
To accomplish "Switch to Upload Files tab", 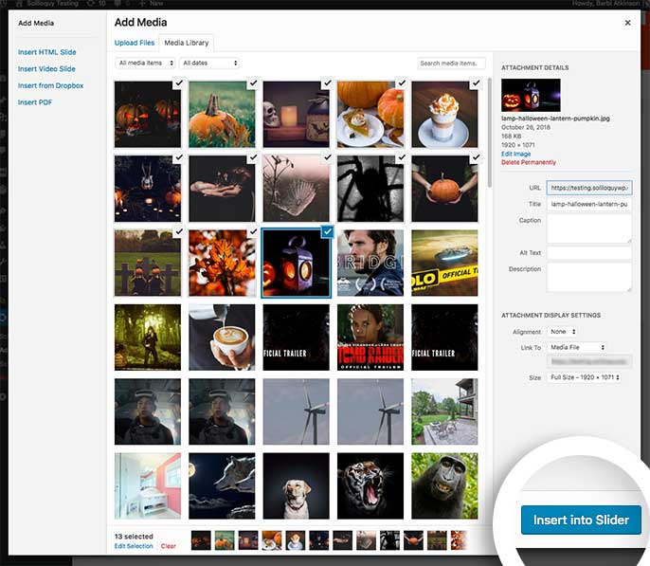I will (x=135, y=43).
